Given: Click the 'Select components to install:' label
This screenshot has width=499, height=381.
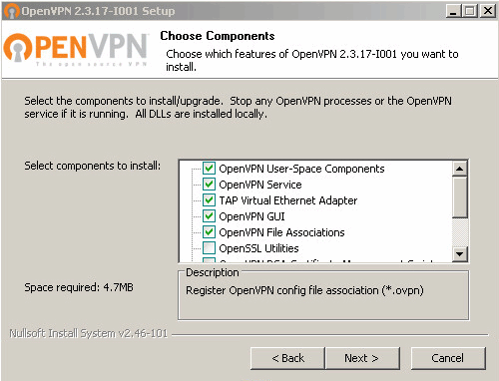Looking at the screenshot, I should click(92, 166).
